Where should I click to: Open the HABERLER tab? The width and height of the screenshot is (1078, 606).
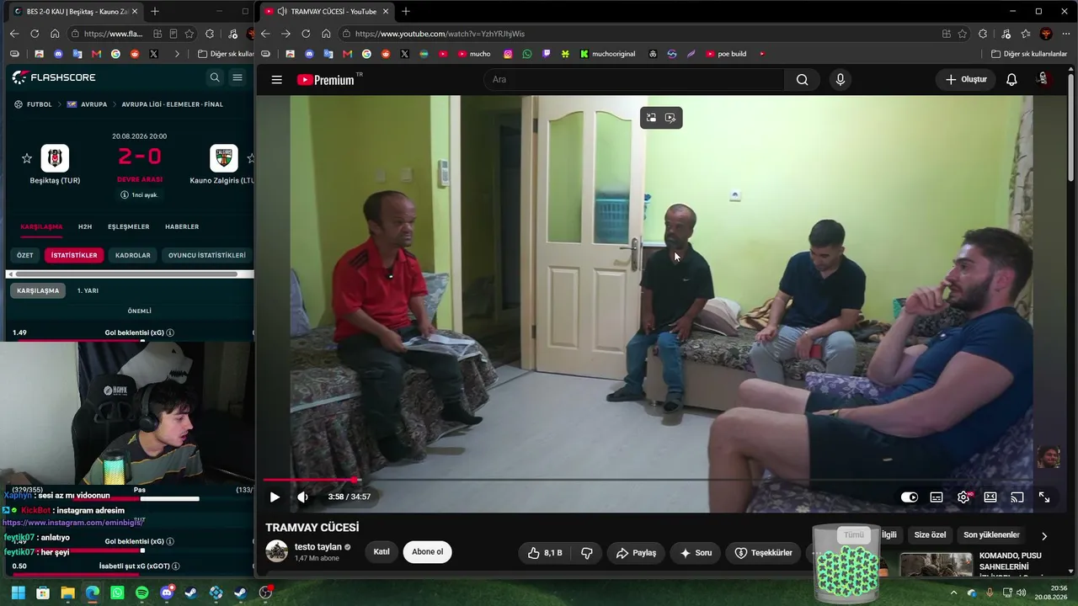[x=182, y=227]
